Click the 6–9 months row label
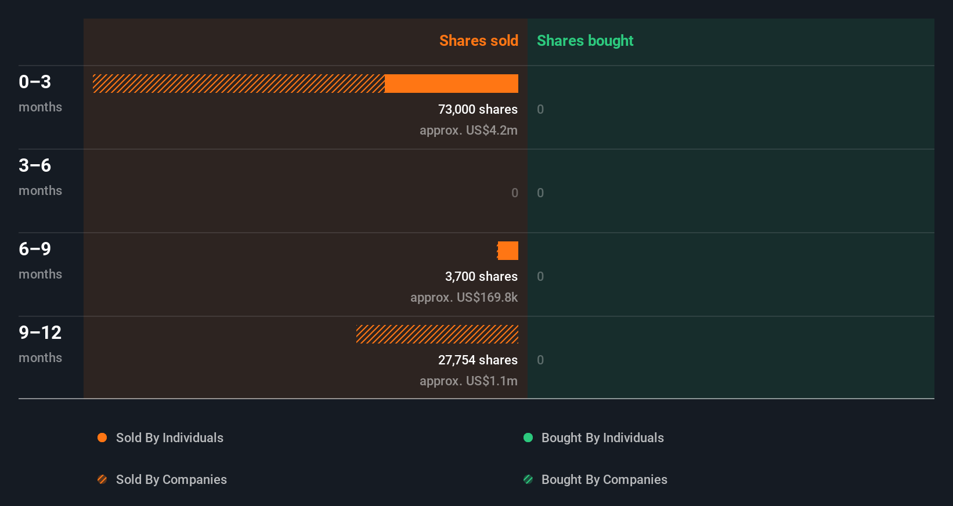This screenshot has height=506, width=953. [x=40, y=261]
